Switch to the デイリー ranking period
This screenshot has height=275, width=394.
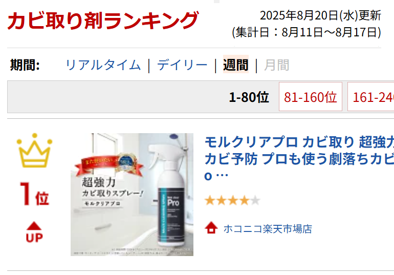point(182,65)
